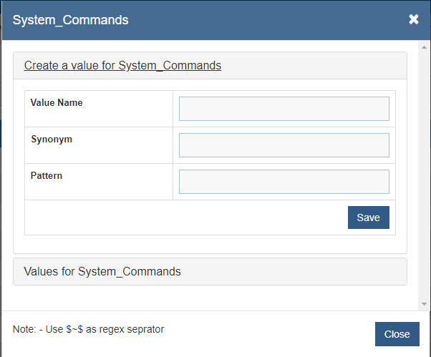Focus the Value Name input field
This screenshot has width=431, height=357.
(284, 109)
